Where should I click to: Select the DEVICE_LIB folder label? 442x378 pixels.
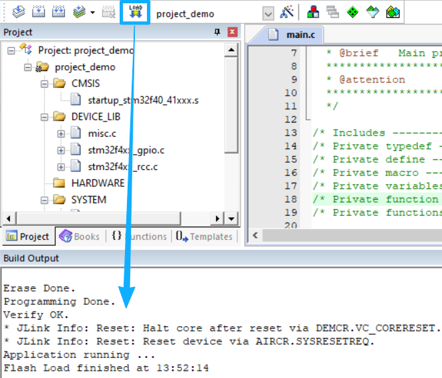point(96,117)
